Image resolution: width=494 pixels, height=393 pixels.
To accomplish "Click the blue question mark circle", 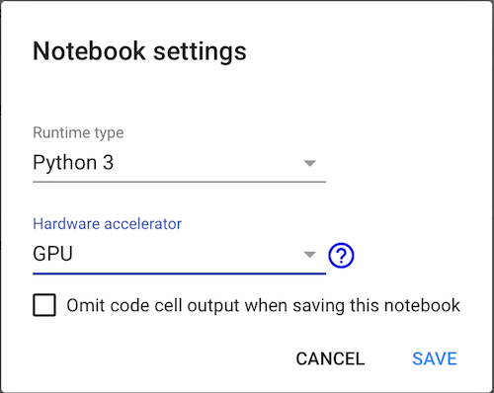I will point(341,256).
